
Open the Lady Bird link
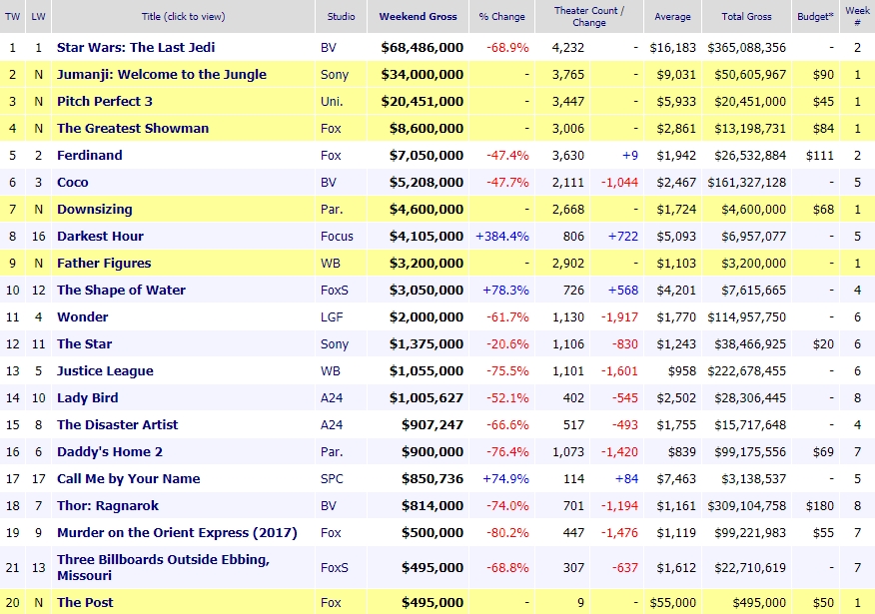point(88,397)
